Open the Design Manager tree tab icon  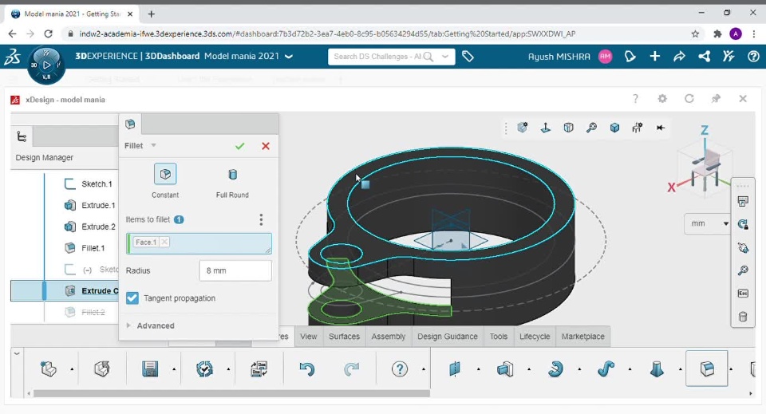point(22,136)
